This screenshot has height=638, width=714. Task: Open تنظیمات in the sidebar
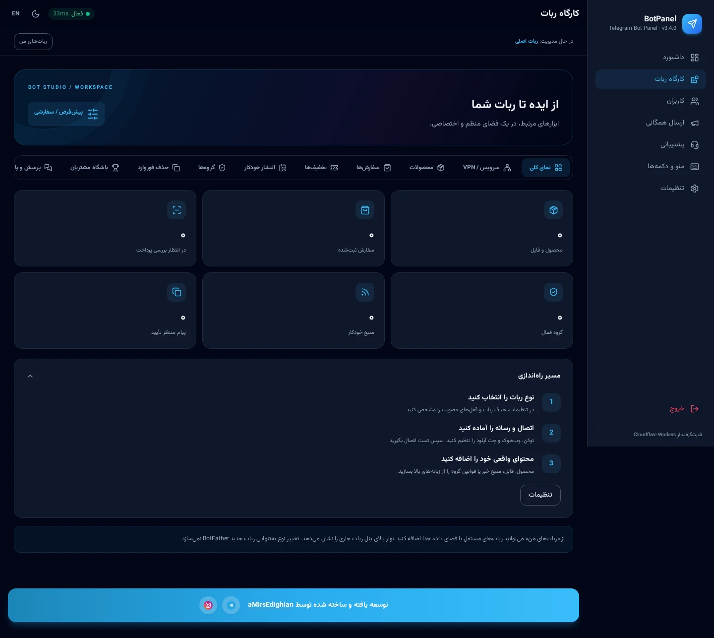(x=651, y=188)
